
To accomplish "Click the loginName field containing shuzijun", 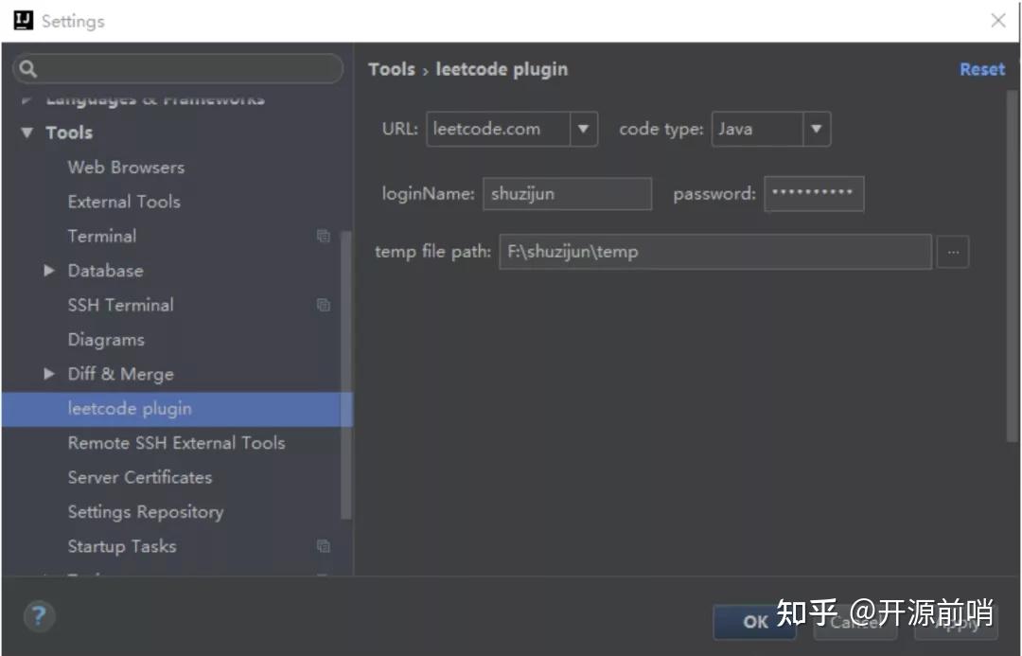I will point(567,193).
